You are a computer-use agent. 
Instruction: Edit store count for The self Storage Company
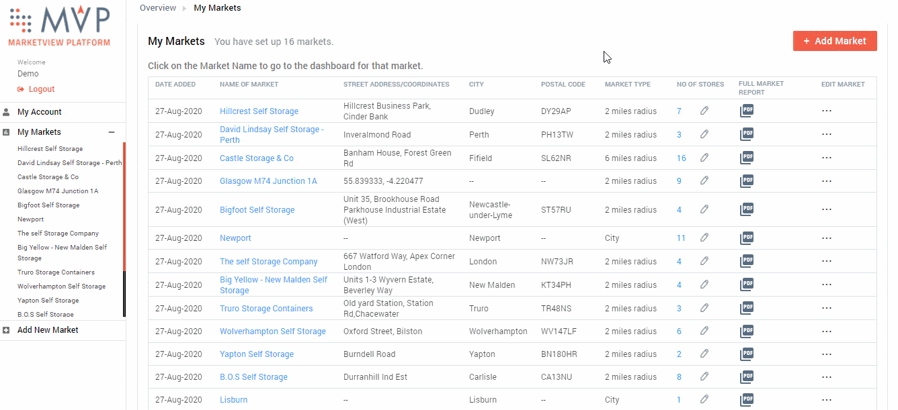click(704, 261)
